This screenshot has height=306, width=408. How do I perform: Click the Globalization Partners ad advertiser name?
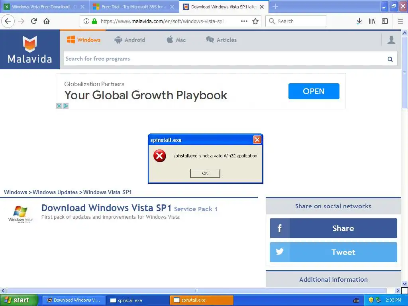pos(94,84)
